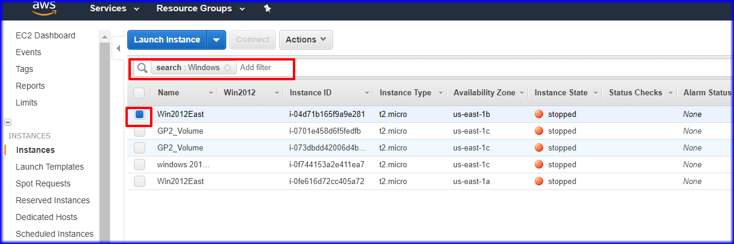
Task: Check the box for instance i-0701e458d6f5fedfb
Action: 139,131
